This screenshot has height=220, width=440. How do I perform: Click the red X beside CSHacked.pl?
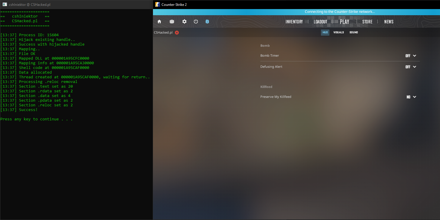pos(177,32)
